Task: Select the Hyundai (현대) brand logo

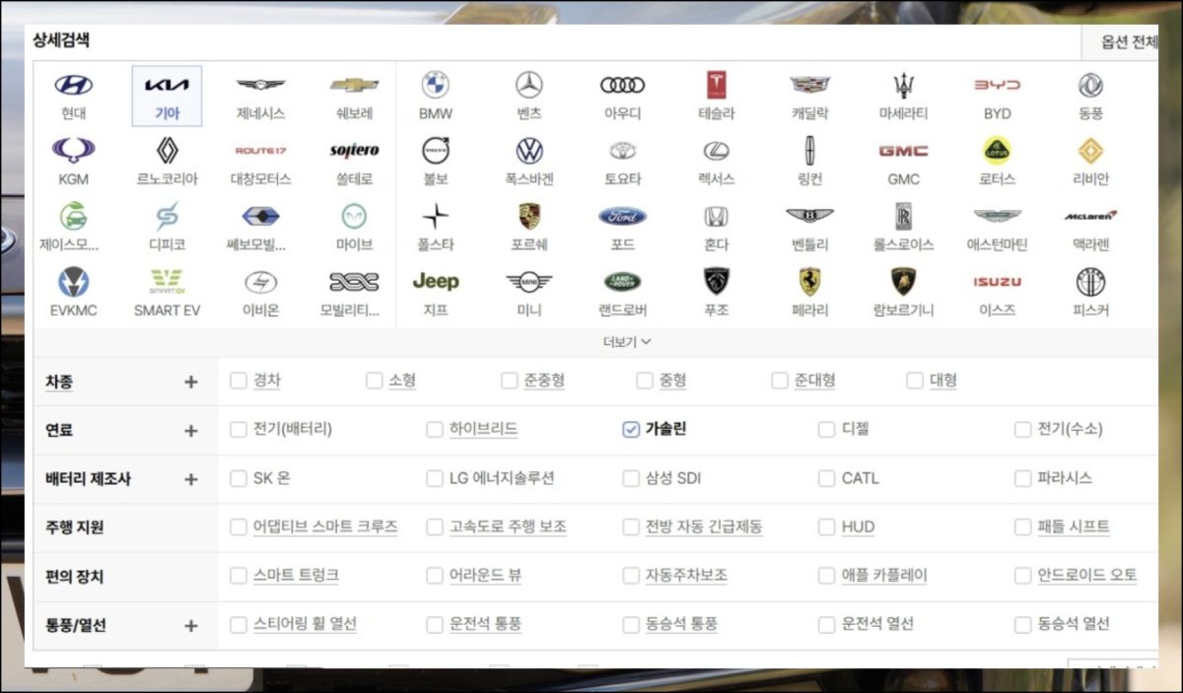Action: (x=73, y=86)
